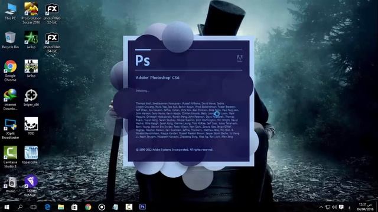Open This PC desktop icon
378x212 pixels.
point(11,12)
